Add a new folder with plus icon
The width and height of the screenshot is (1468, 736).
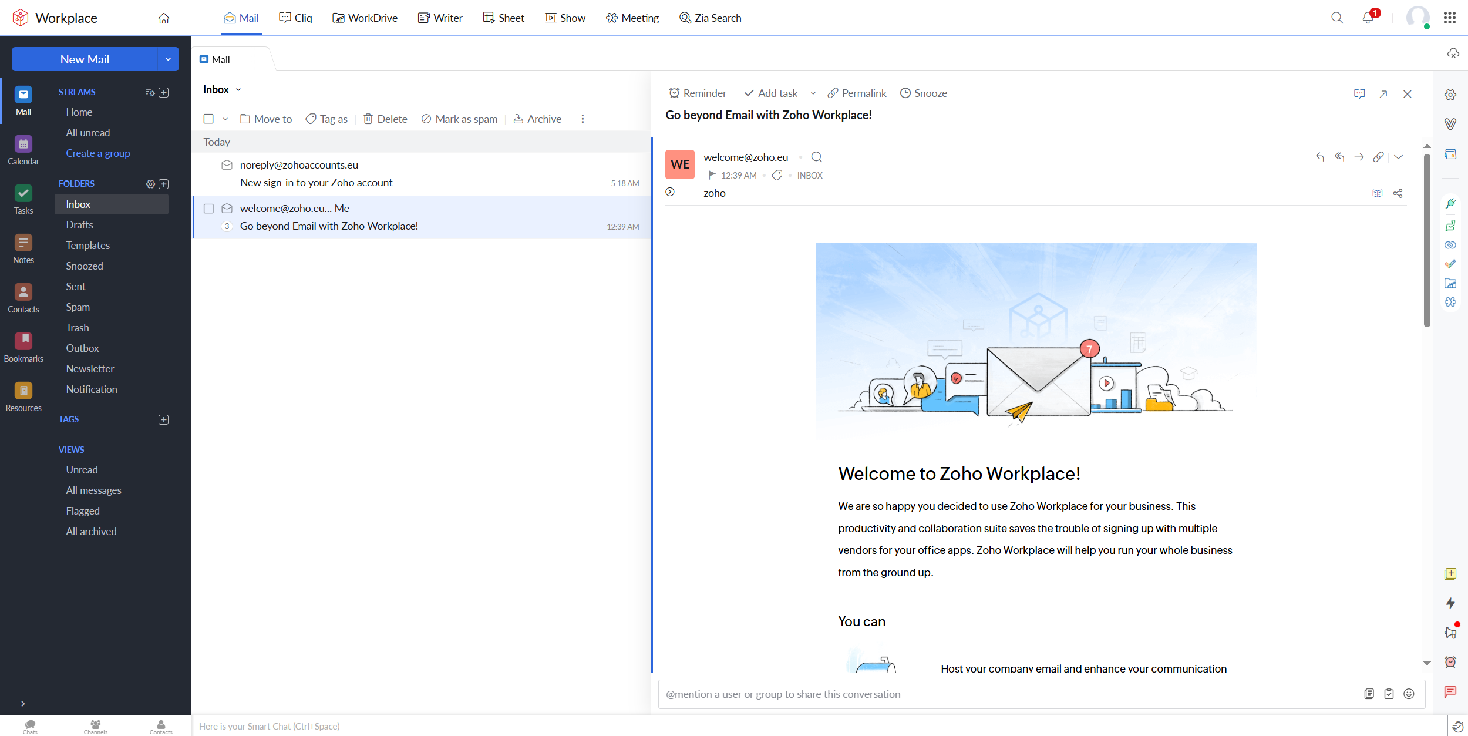tap(164, 184)
